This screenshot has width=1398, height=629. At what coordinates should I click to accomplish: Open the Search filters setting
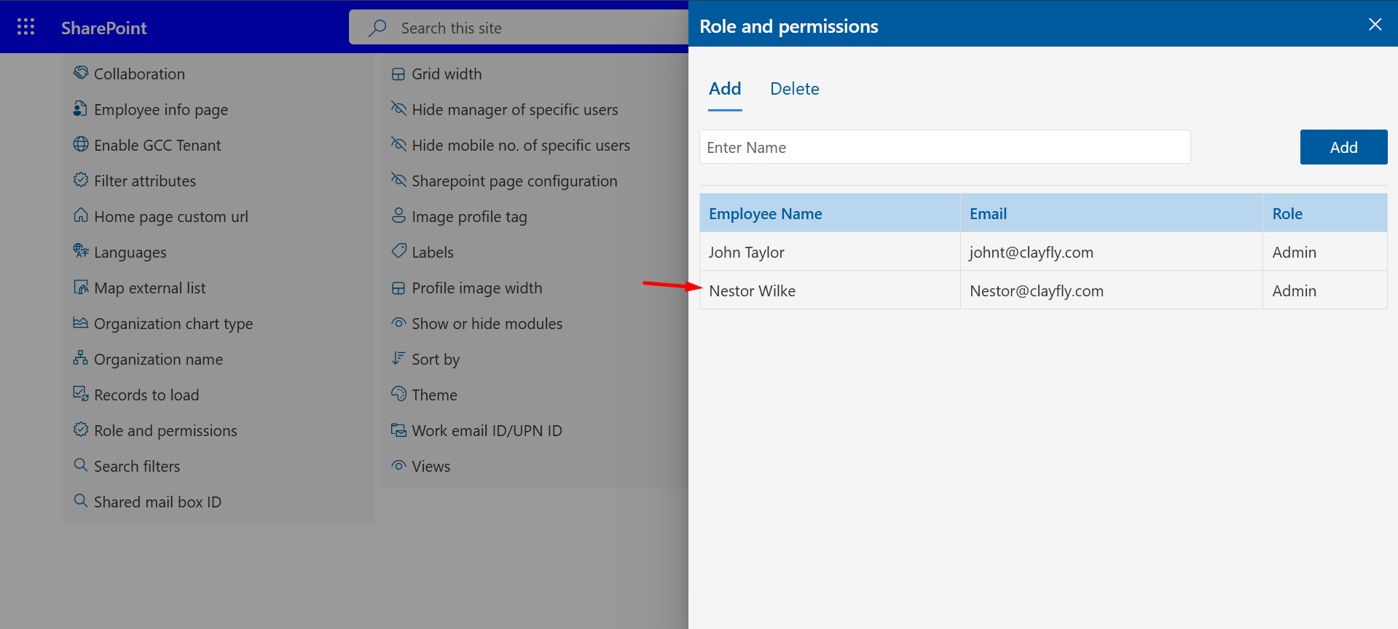[137, 466]
